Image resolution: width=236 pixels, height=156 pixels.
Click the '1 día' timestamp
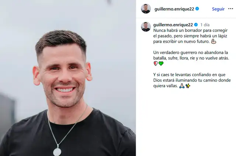point(205,25)
